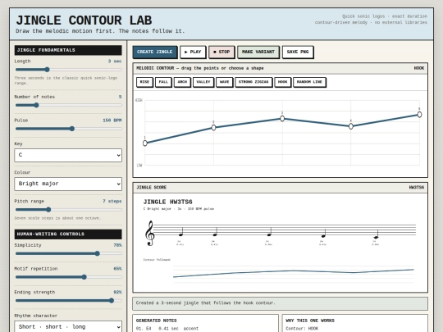Click the Pulse BPM slider handle

72,129
